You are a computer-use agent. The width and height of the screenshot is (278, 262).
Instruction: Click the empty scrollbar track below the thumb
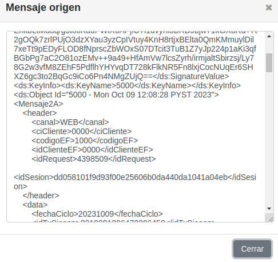269,138
